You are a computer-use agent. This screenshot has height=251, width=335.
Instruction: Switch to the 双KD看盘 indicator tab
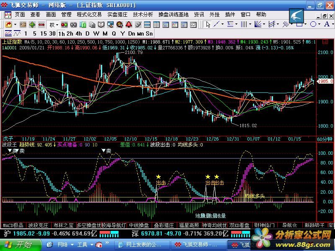click(x=239, y=225)
